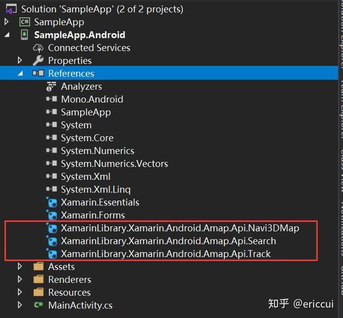Image resolution: width=343 pixels, height=318 pixels.
Task: Select the Mono.Android reference
Action: (92, 99)
